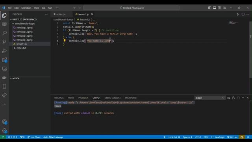Split the editor to the right
The width and height of the screenshot is (252, 142).
pos(243,14)
